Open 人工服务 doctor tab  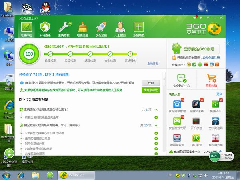120,30
